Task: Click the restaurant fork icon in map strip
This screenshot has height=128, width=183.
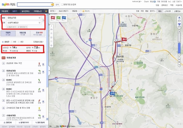Action: tap(51, 41)
